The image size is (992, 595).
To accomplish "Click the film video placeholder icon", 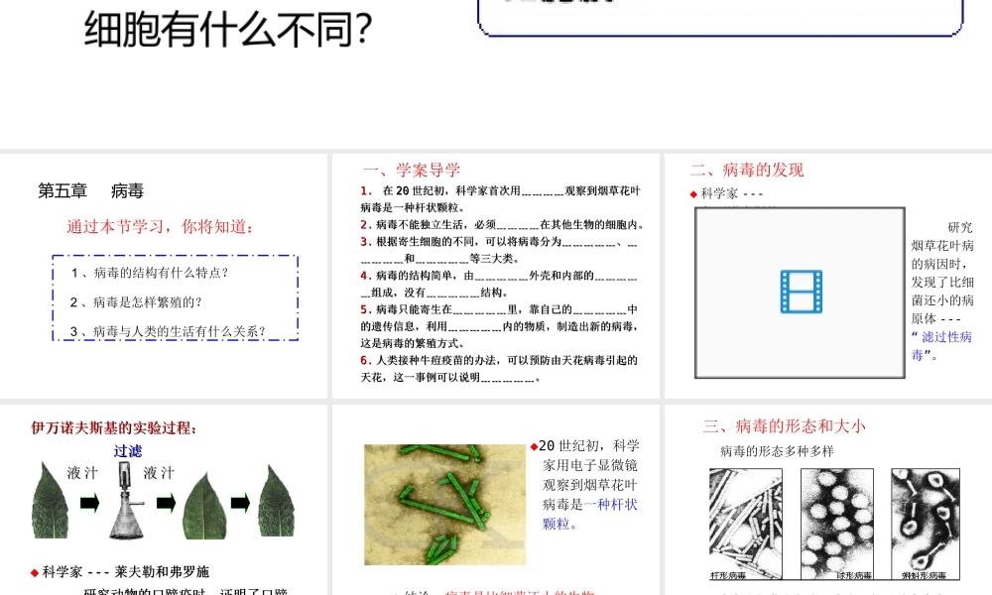I will [801, 292].
